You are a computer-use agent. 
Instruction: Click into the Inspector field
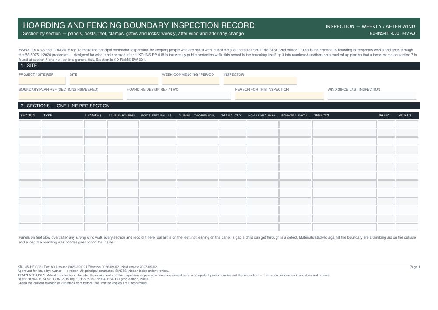pyautogui.click(x=260, y=81)
